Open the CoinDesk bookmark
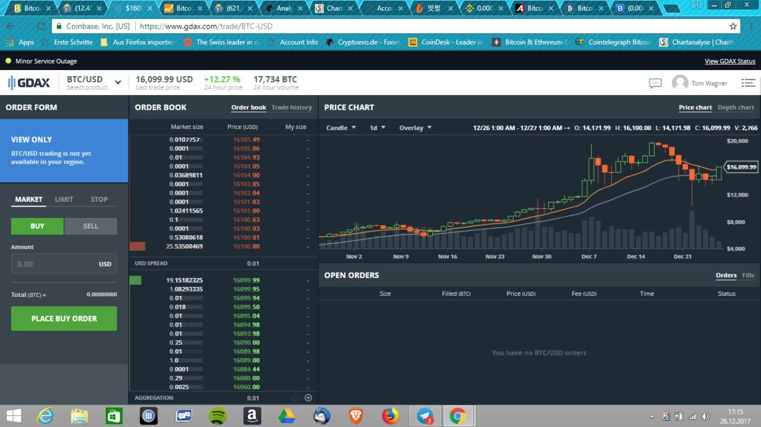Screen dimensions: 761x427 446,42
